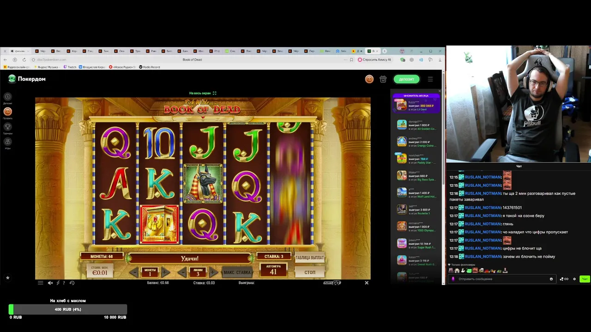The image size is (591, 332).
Task: Click the green Чат send button
Action: point(585,279)
